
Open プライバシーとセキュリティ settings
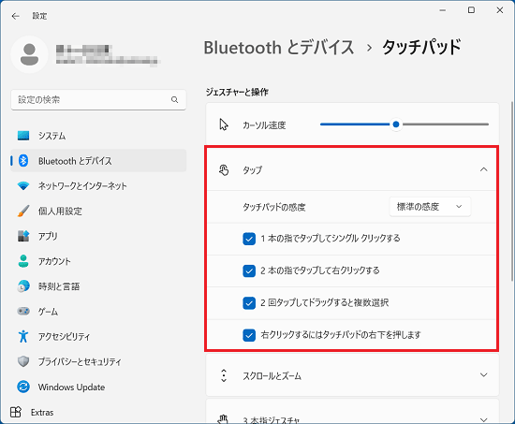coord(98,361)
